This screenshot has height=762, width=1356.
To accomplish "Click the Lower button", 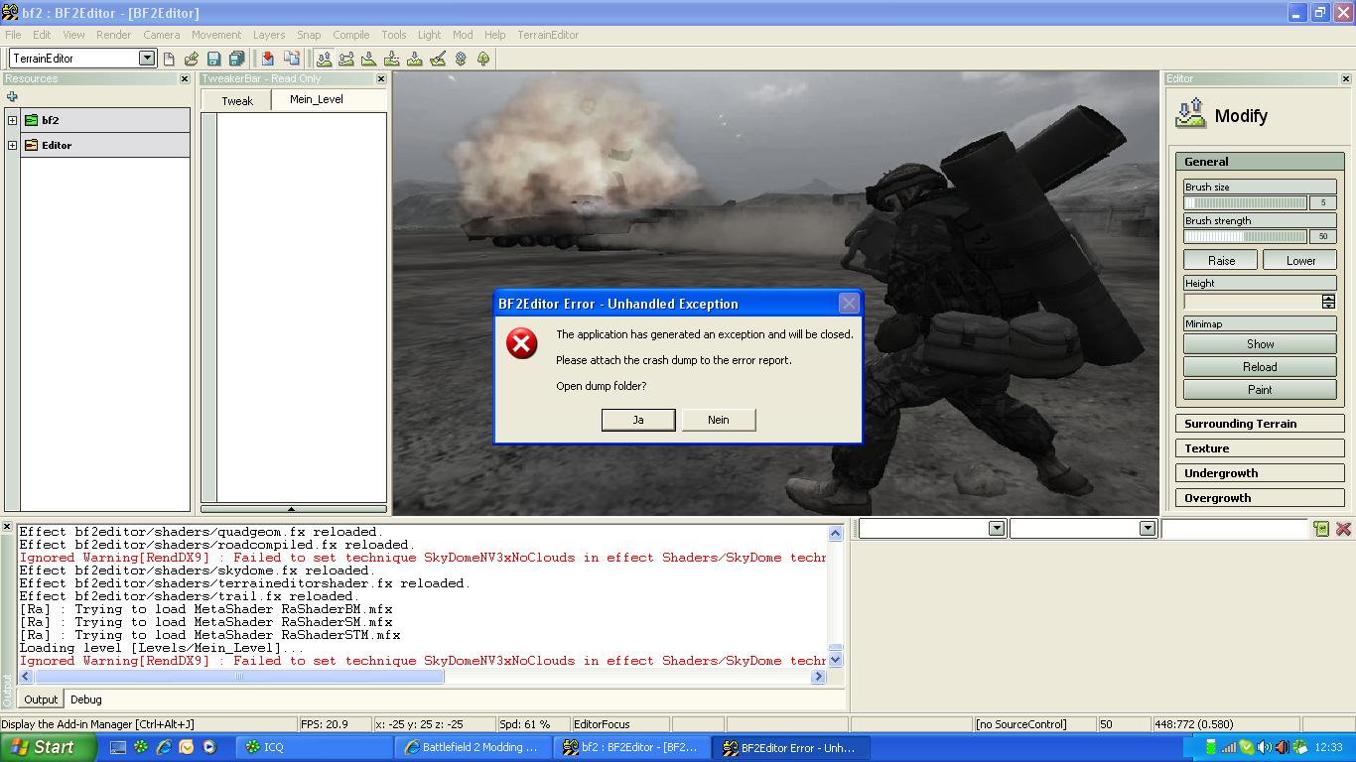I will pyautogui.click(x=1300, y=260).
